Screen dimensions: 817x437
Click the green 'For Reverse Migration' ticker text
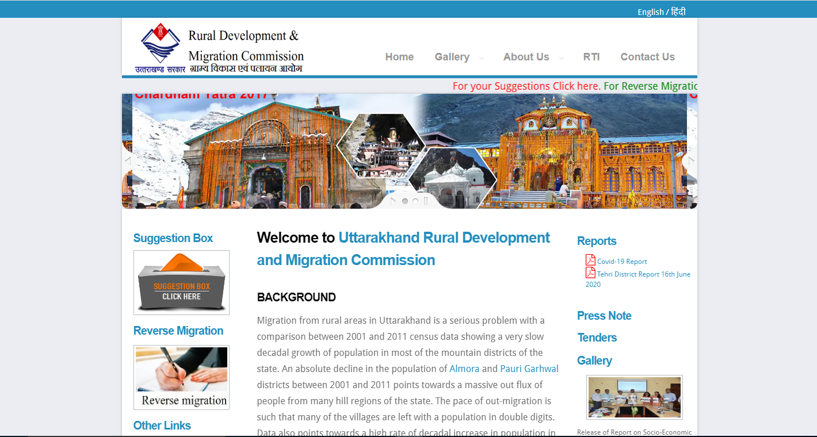(x=651, y=86)
